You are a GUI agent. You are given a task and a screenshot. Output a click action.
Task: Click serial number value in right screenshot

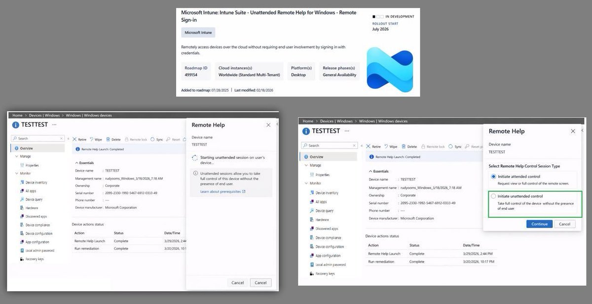tap(427, 203)
